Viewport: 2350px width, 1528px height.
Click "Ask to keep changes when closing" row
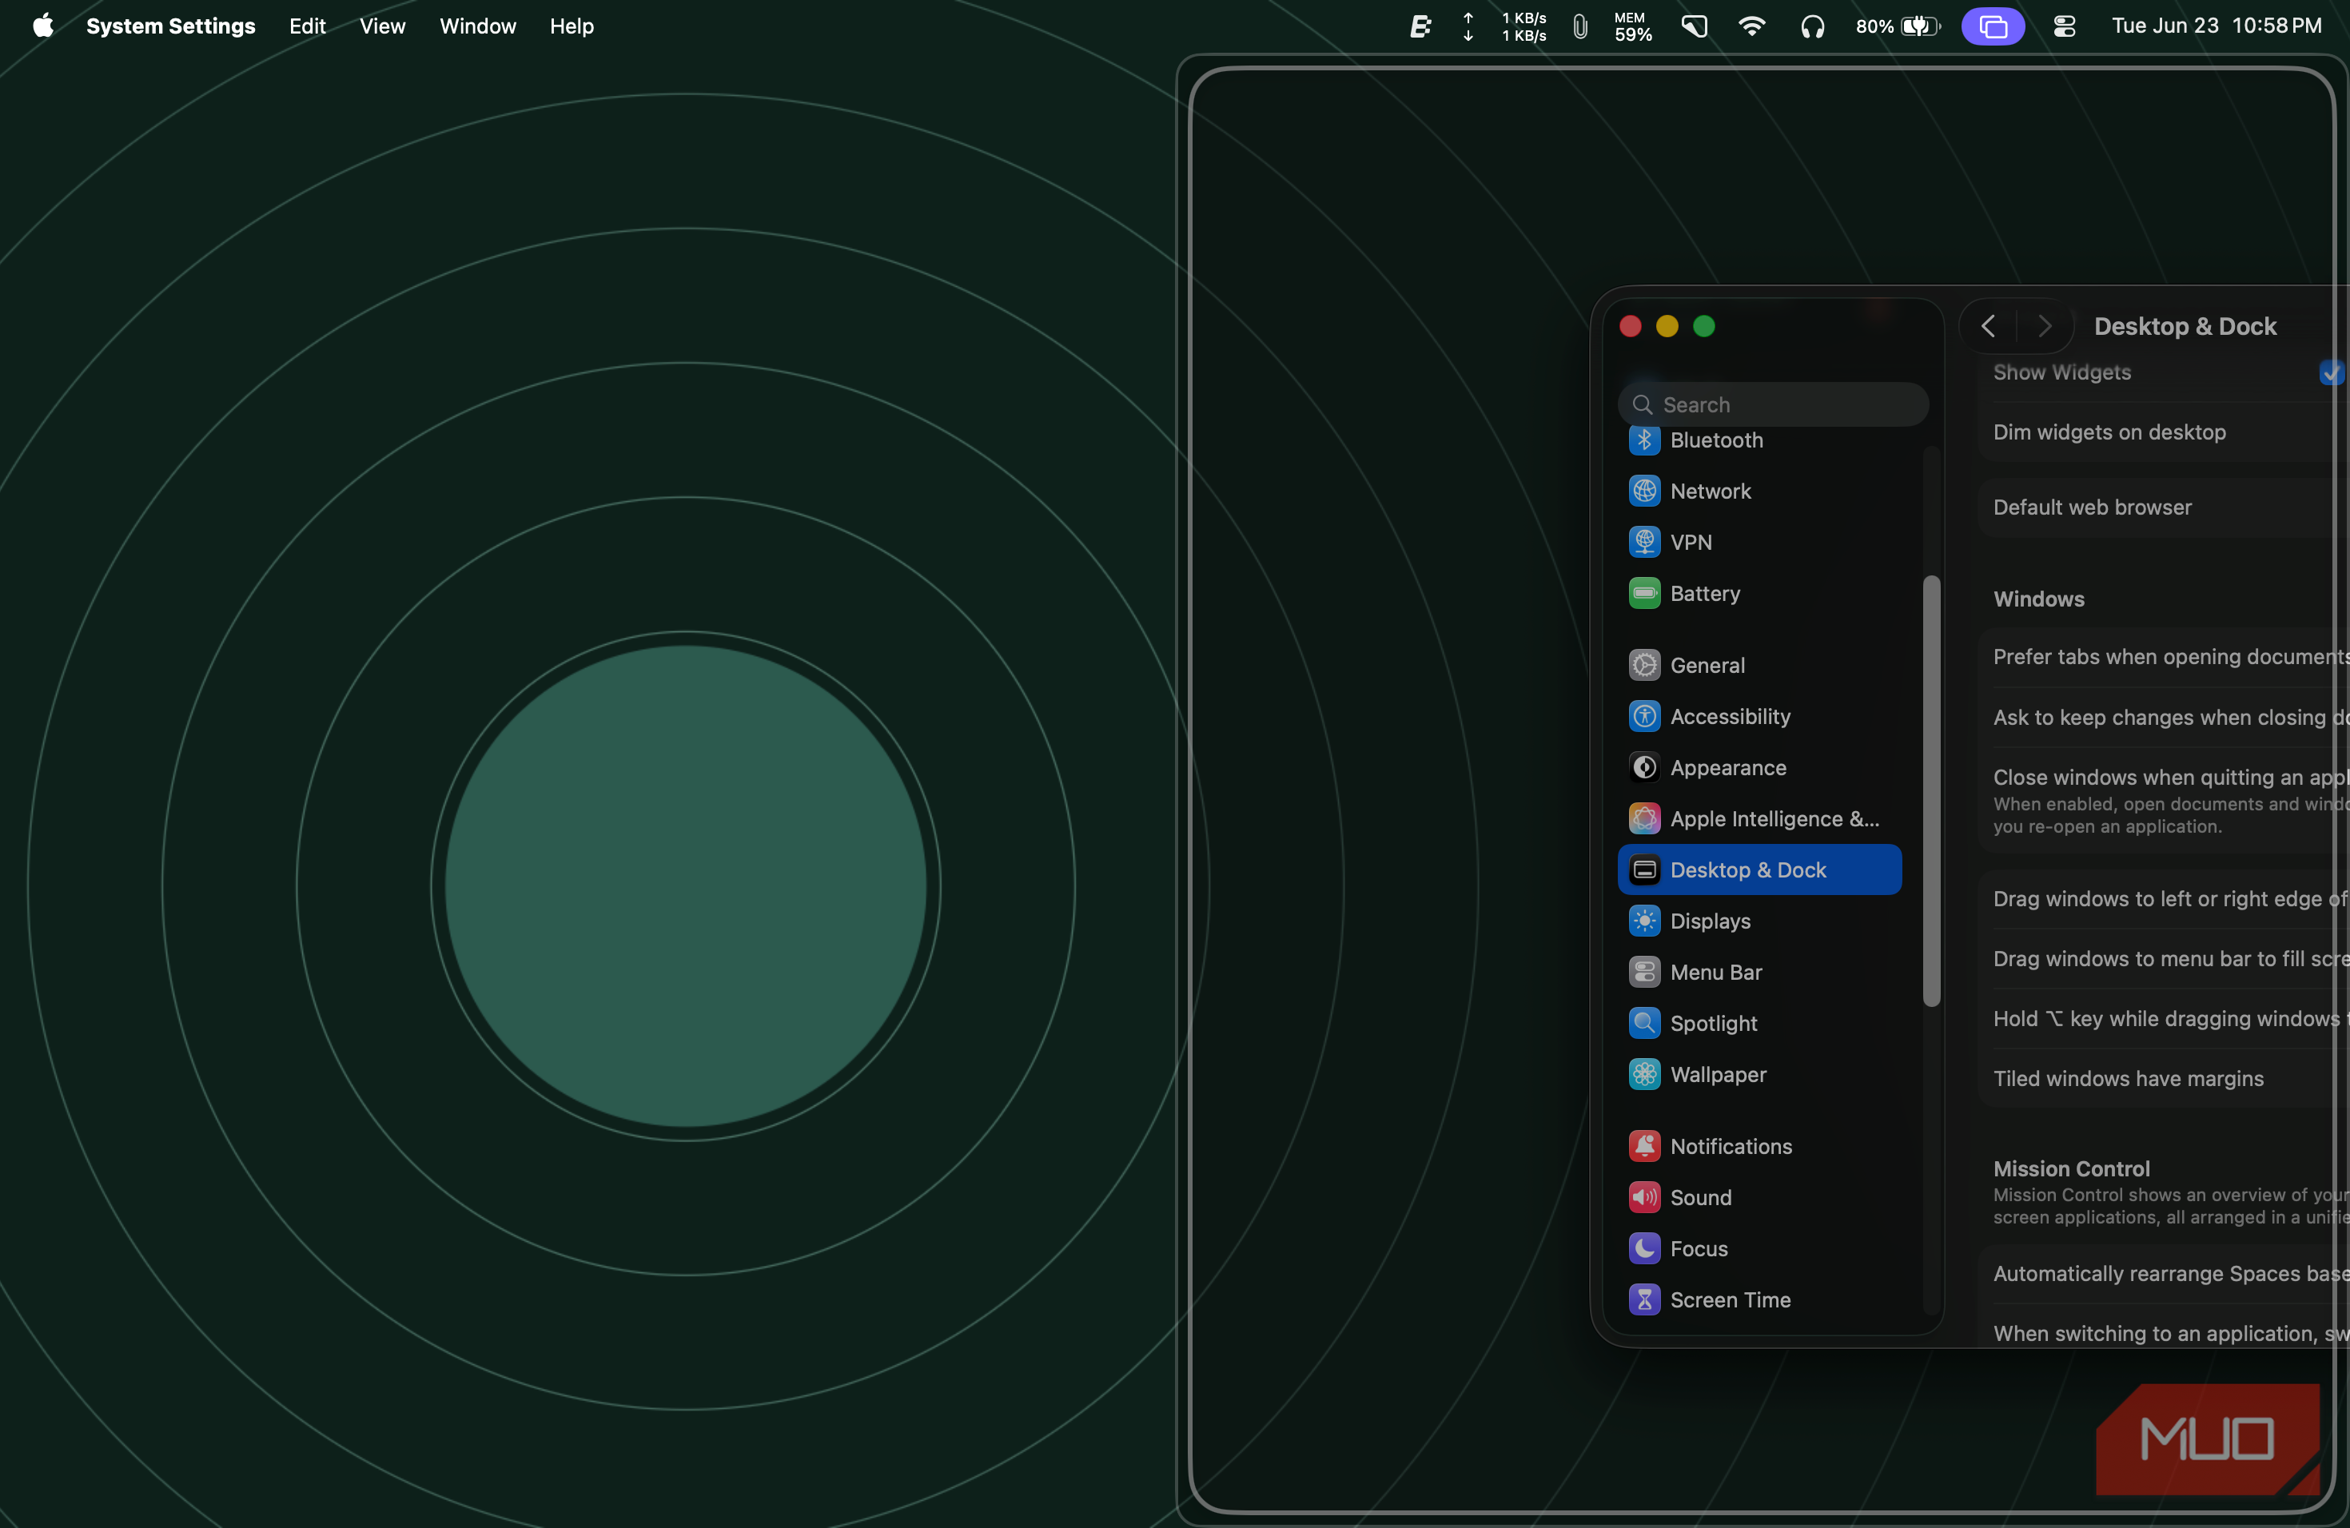2165,718
